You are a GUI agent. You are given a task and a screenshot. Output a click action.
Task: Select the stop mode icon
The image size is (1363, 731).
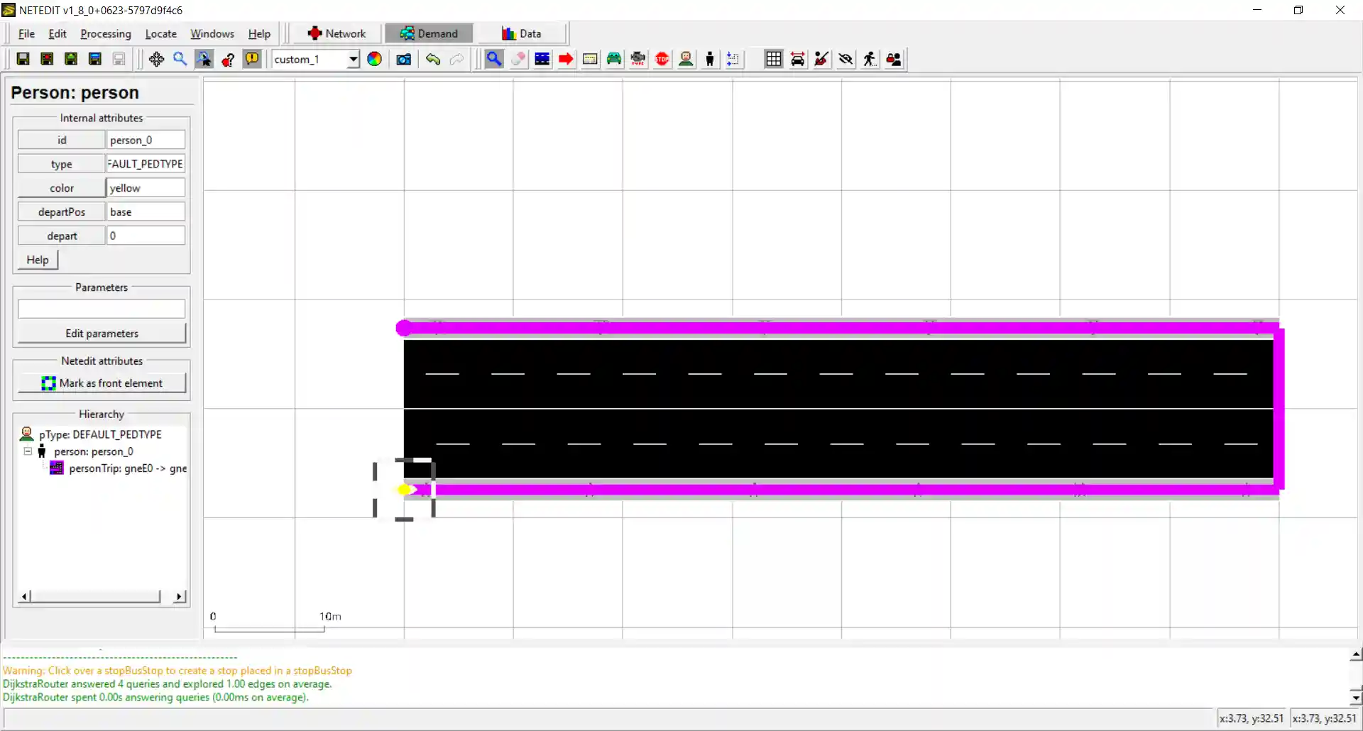coord(662,60)
